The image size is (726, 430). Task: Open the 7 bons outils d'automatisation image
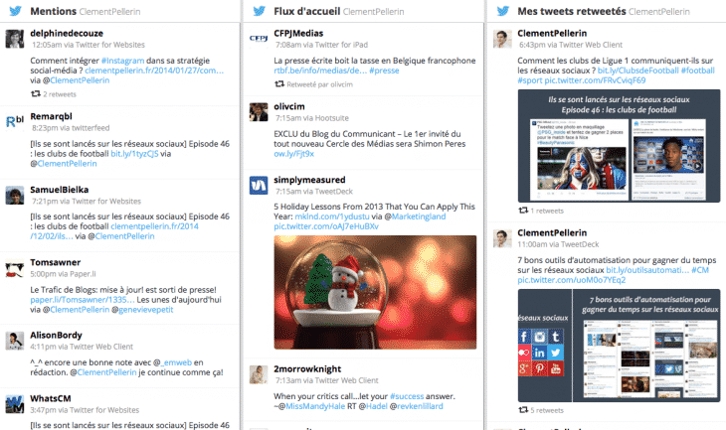pos(618,344)
